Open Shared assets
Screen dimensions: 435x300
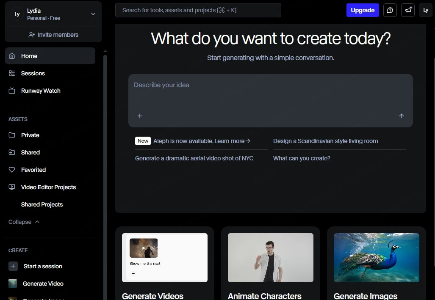(x=50, y=152)
